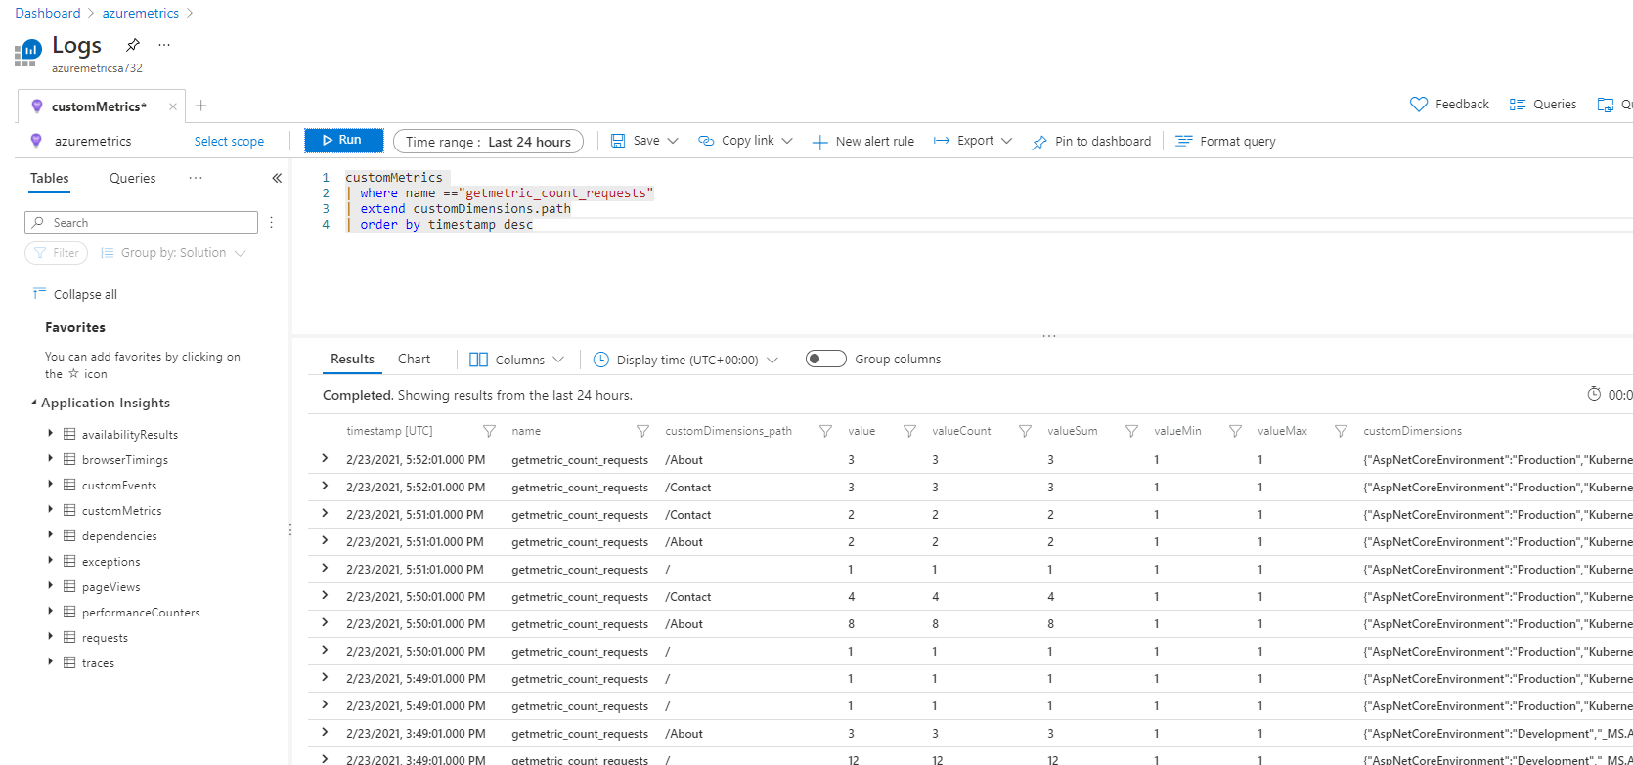Collapse the Application Insights group
This screenshot has width=1633, height=765.
pos(33,403)
